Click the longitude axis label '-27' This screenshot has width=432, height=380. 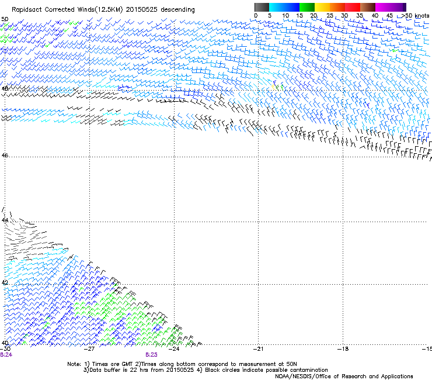89,349
